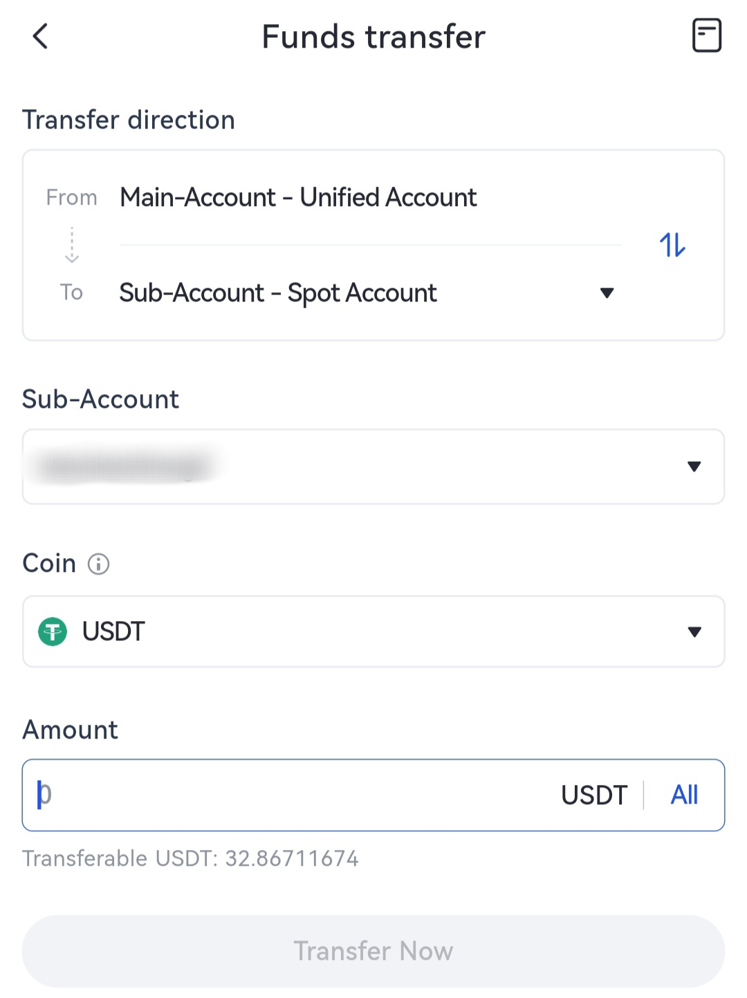This screenshot has width=747, height=998.
Task: Tap All to fill maximum amount
Action: [x=684, y=795]
